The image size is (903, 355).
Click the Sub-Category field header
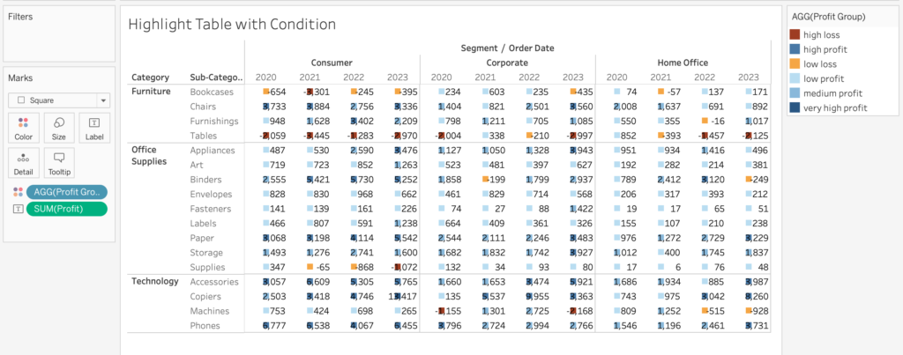pyautogui.click(x=212, y=78)
